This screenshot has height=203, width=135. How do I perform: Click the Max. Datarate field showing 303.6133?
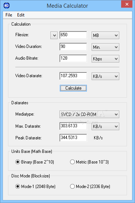click(73, 126)
